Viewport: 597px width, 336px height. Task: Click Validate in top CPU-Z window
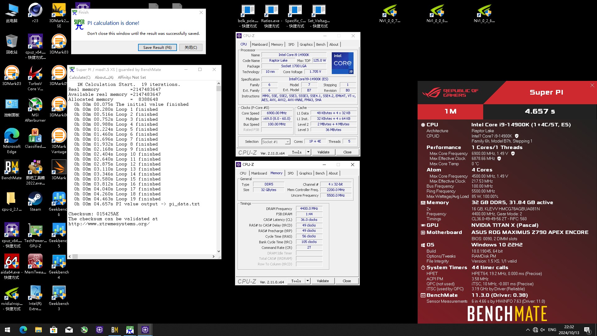[x=323, y=152]
